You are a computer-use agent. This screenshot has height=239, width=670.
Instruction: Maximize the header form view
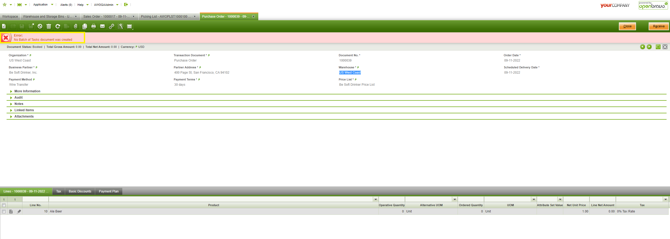658,47
